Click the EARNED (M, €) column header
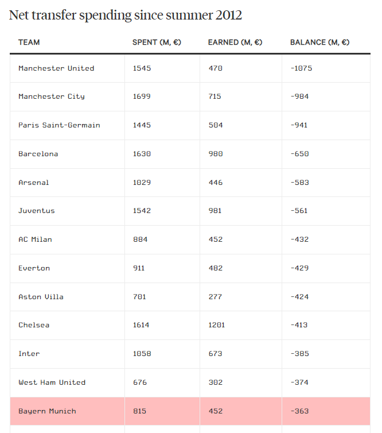This screenshot has width=382, height=433. 235,42
